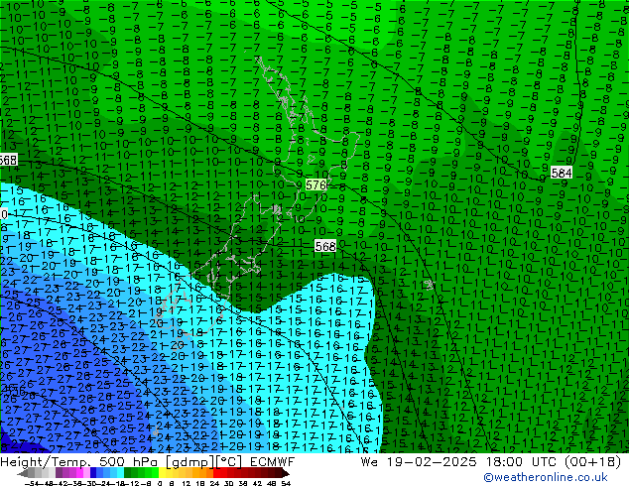Click the orange 18 legend swatch
The width and height of the screenshot is (629, 486).
[x=203, y=472]
